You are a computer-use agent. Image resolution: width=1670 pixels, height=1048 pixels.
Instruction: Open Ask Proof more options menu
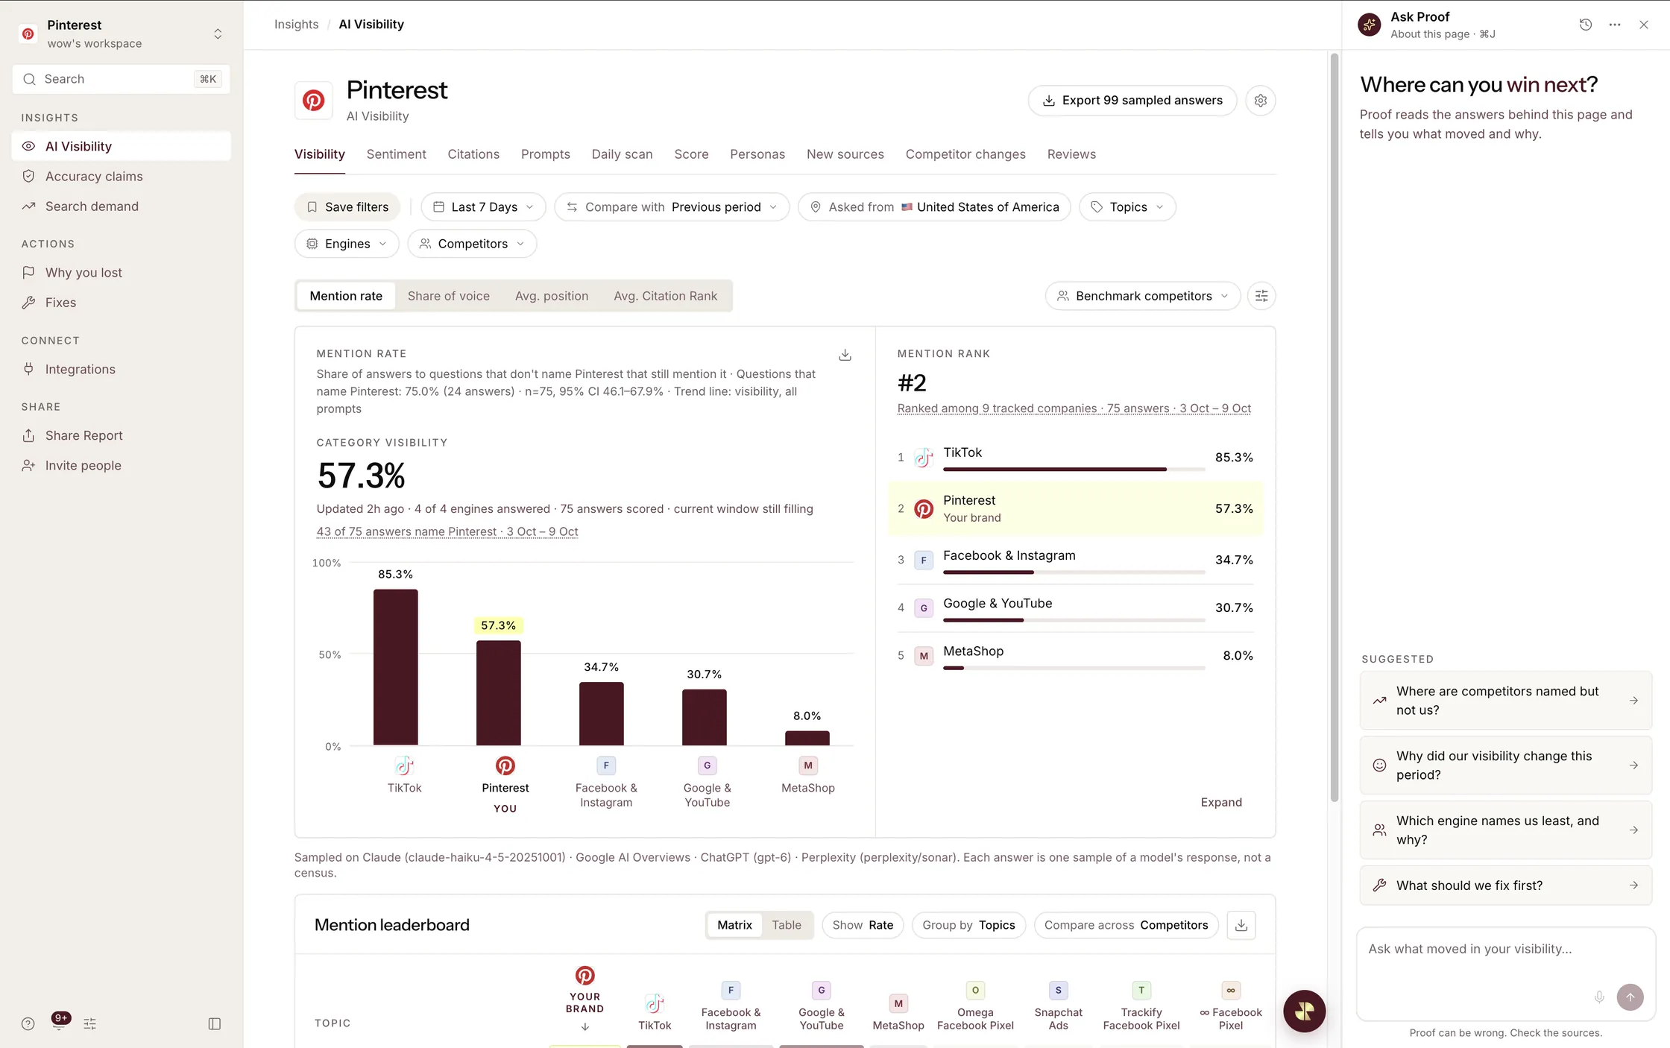pos(1615,25)
